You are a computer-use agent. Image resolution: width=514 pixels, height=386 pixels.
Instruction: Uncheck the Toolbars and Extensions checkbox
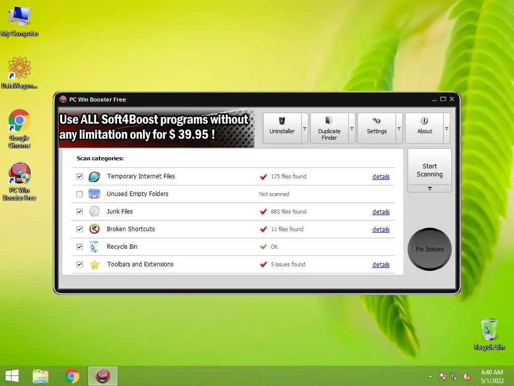(x=79, y=264)
